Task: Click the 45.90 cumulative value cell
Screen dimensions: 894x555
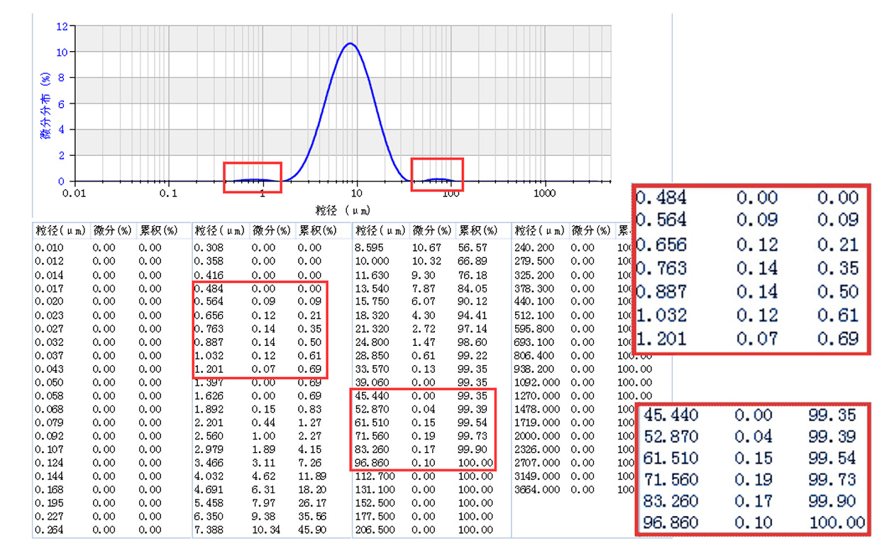Action: click(312, 529)
